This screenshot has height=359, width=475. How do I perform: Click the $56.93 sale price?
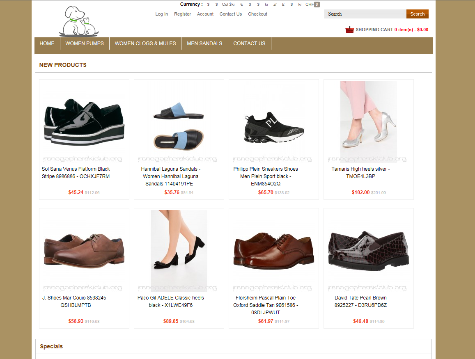(76, 321)
